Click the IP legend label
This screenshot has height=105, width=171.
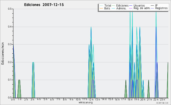[156, 5]
